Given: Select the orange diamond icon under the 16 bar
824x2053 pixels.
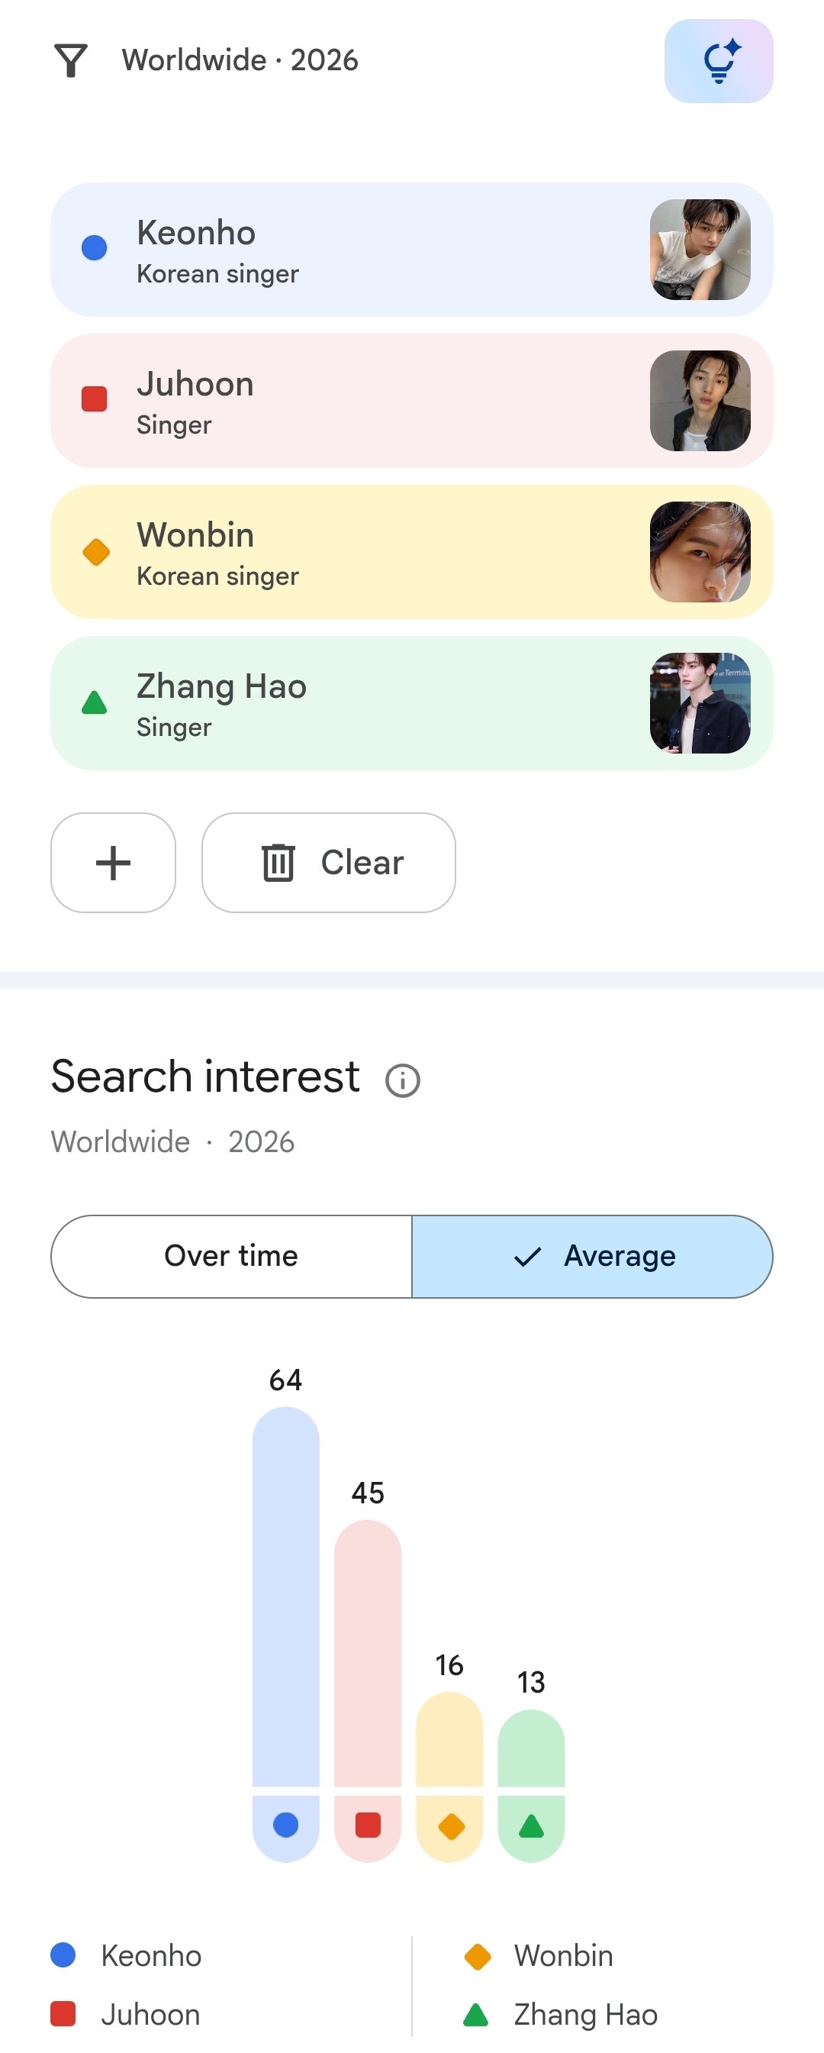Looking at the screenshot, I should [x=451, y=1825].
